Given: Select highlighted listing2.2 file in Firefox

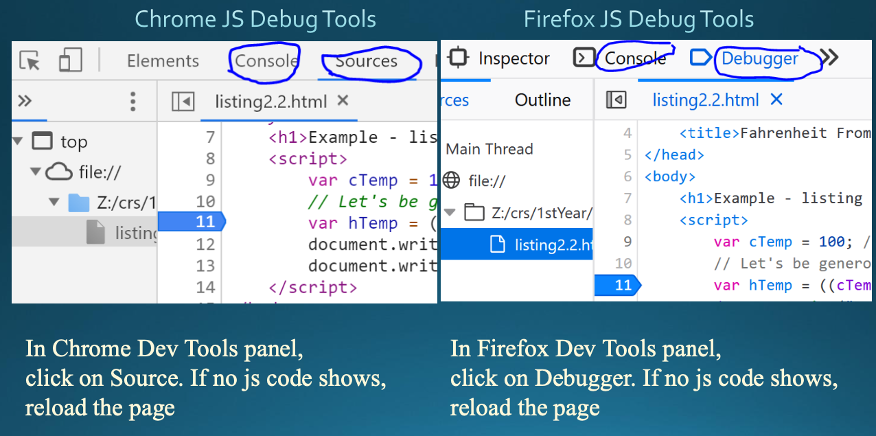Looking at the screenshot, I should (x=516, y=244).
